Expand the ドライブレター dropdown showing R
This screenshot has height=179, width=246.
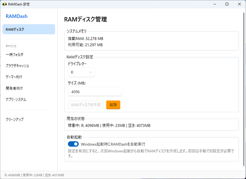tap(81, 72)
